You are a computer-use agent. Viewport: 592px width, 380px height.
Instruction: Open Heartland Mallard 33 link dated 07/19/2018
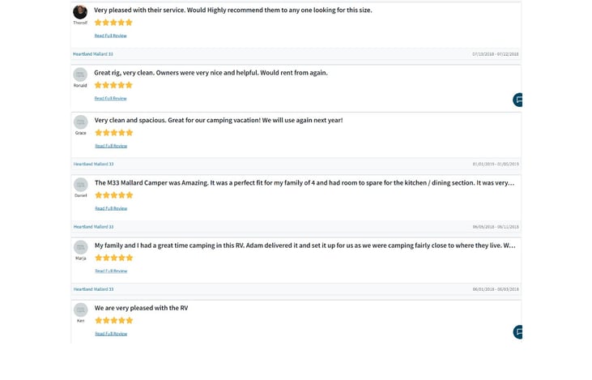click(x=93, y=54)
